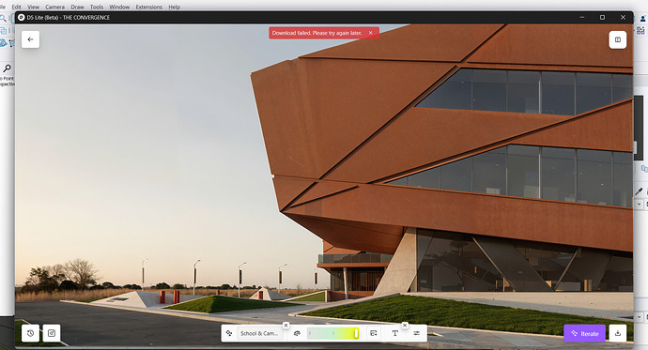The height and width of the screenshot is (350, 648).
Task: Maximize the DS Lite window
Action: click(x=603, y=17)
